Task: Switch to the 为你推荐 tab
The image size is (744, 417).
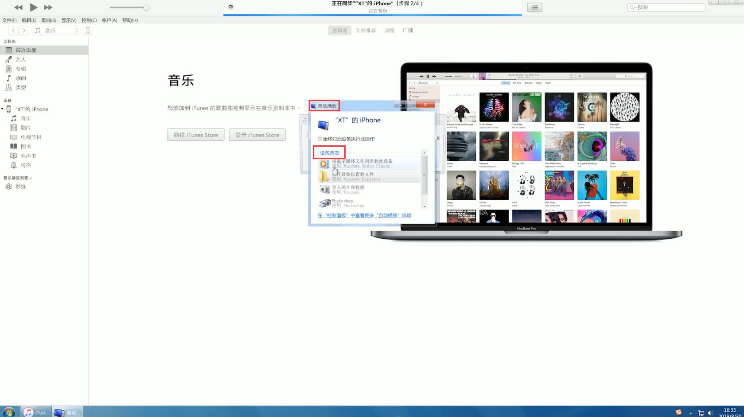Action: pyautogui.click(x=366, y=30)
